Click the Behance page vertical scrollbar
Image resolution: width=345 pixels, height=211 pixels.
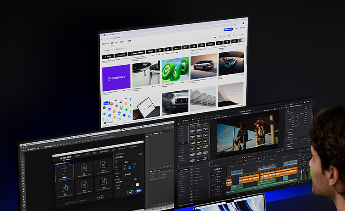pos(246,55)
